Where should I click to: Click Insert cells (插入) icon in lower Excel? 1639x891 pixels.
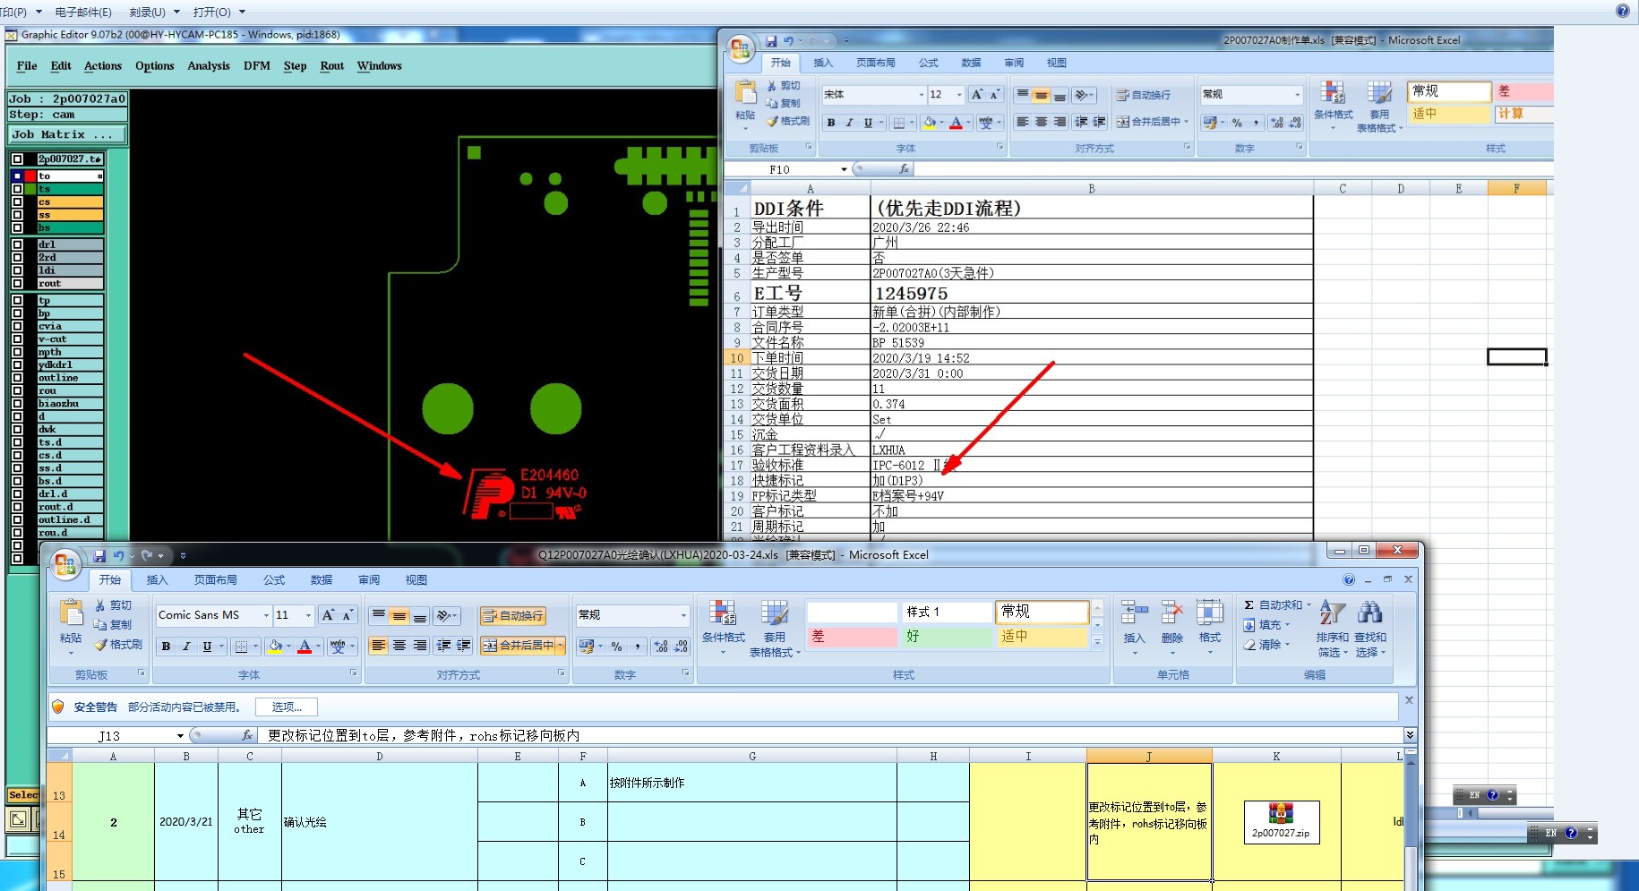[1135, 613]
